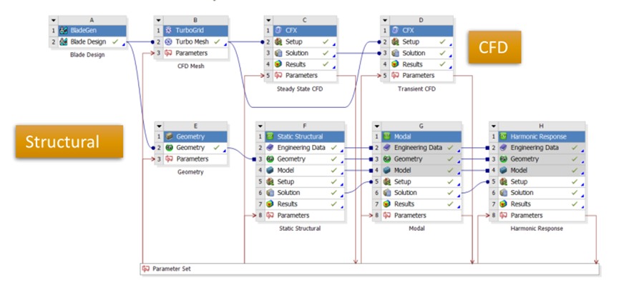619x290 pixels.
Task: Open the Model icon in Static Structural system F
Action: click(270, 171)
